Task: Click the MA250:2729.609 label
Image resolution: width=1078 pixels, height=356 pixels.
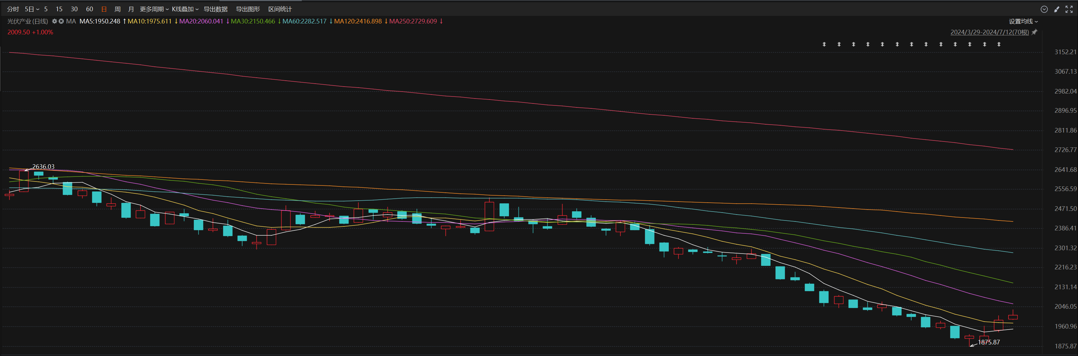Action: point(413,21)
